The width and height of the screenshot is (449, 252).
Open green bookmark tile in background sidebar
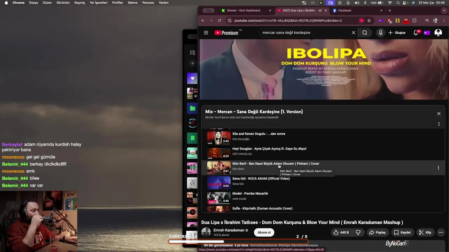click(192, 138)
